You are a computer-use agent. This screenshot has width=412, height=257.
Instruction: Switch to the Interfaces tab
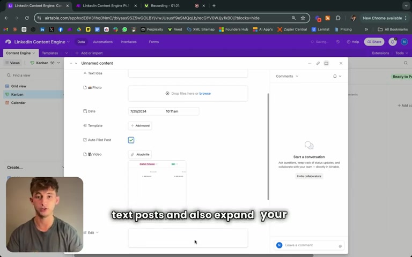[x=129, y=42]
